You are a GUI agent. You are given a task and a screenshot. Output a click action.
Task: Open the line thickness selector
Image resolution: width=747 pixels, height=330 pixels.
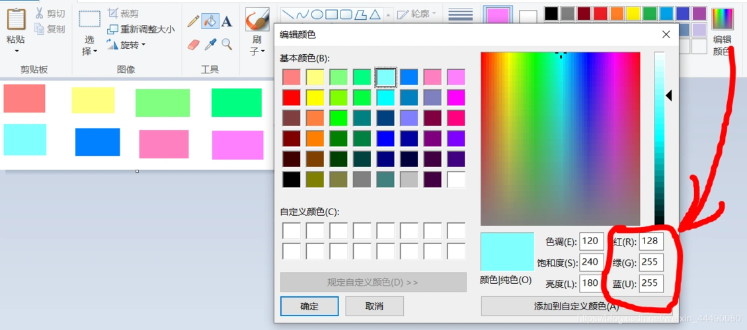pos(461,15)
